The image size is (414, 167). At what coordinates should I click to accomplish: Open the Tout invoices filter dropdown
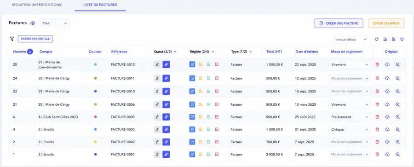[54, 23]
